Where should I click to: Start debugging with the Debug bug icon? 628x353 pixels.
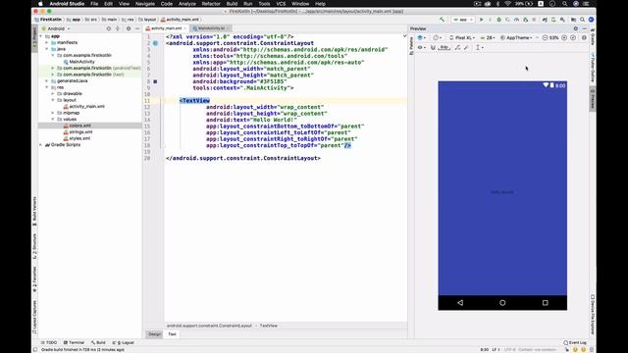pos(499,20)
